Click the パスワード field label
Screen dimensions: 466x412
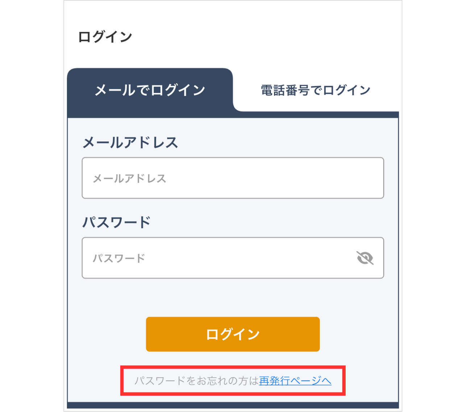(116, 222)
